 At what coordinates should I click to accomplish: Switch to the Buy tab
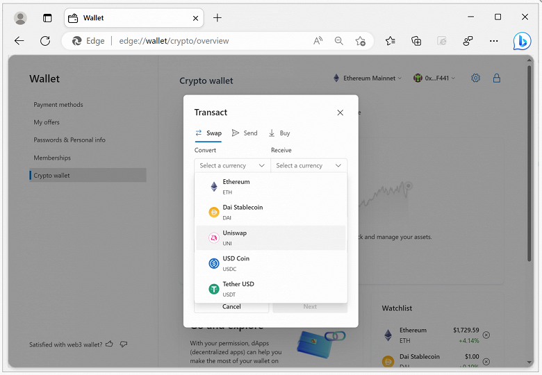279,133
